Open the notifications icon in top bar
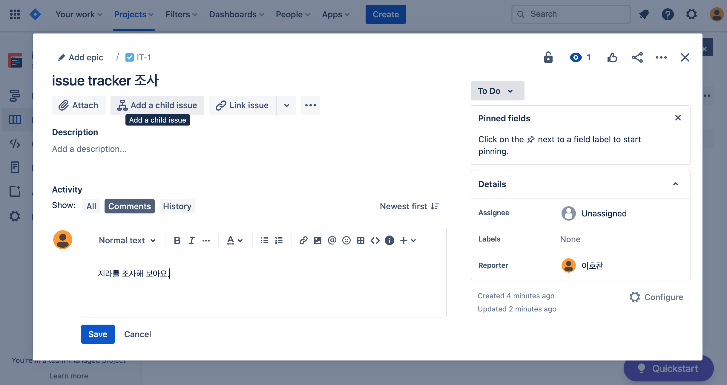The height and width of the screenshot is (385, 727). pyautogui.click(x=644, y=14)
